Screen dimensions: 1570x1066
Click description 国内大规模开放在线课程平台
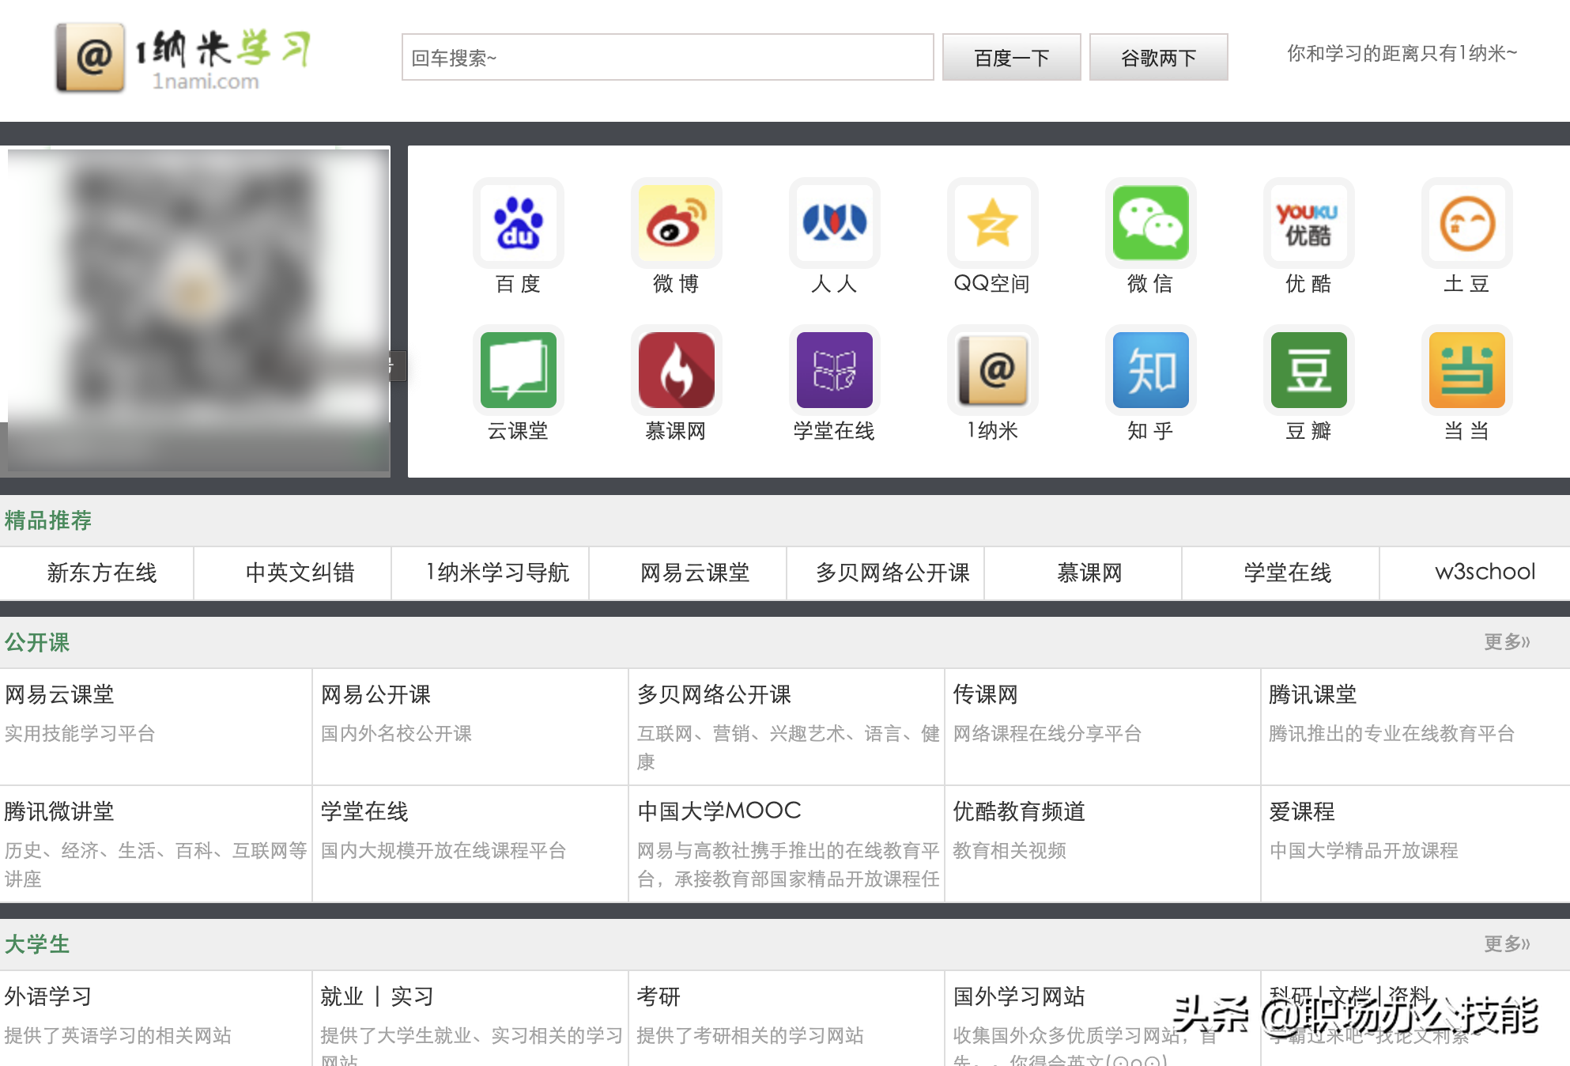[x=443, y=851]
